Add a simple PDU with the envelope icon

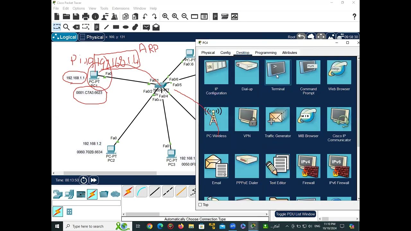(x=146, y=27)
